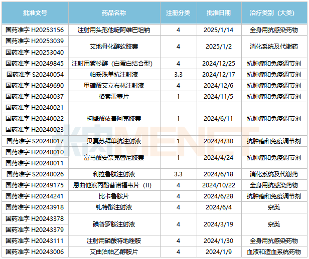Select cell 国药准字 H20253156
The height and width of the screenshot is (259, 309).
click(x=35, y=30)
